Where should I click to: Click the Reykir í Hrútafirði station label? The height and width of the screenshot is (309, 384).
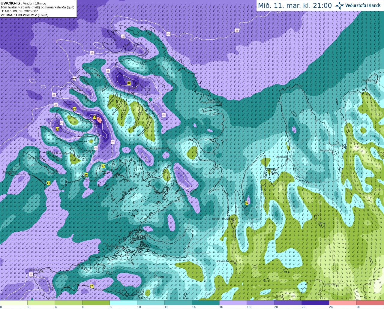[x=223, y=219]
